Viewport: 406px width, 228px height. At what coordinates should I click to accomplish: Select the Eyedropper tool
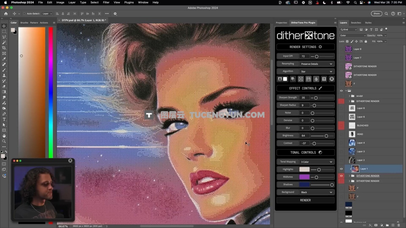point(4,59)
